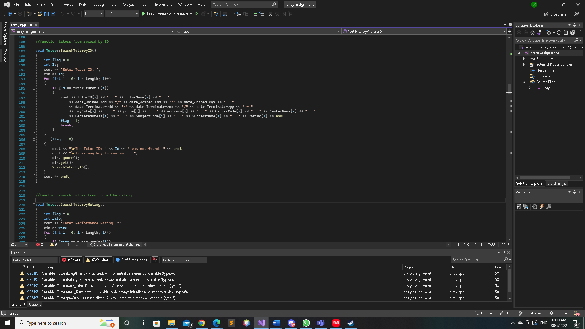This screenshot has height=329, width=585.
Task: Open the Build menu
Action: click(x=83, y=5)
